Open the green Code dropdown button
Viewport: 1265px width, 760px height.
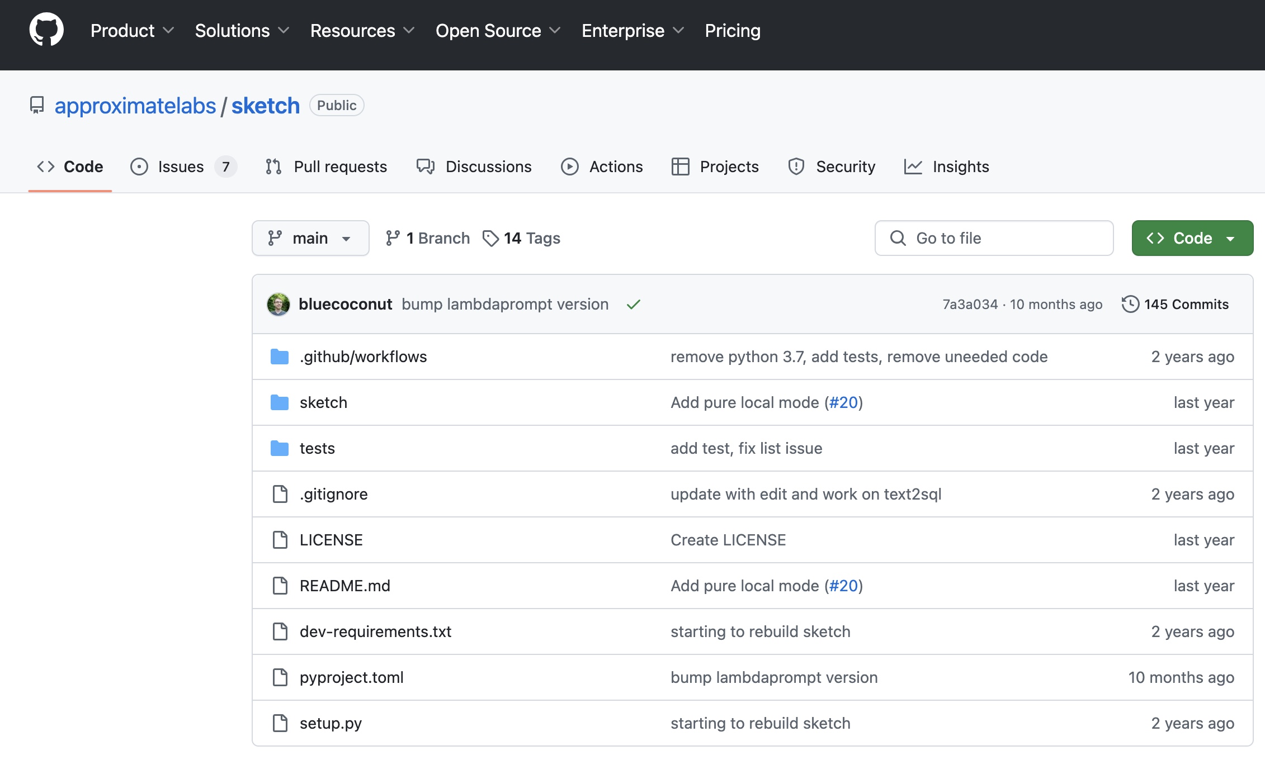pyautogui.click(x=1192, y=239)
